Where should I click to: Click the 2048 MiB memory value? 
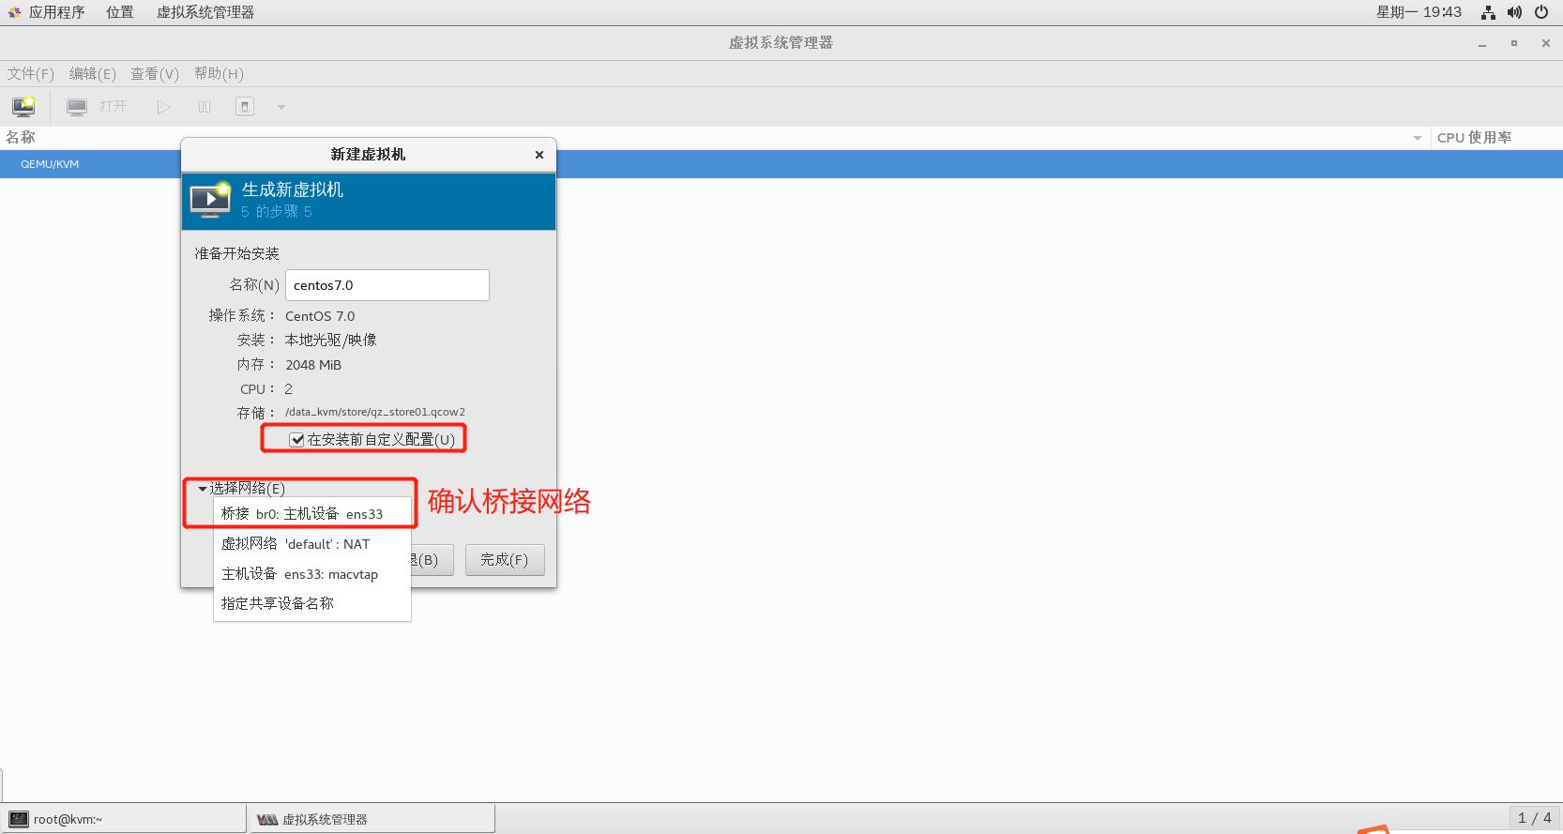[x=313, y=365]
